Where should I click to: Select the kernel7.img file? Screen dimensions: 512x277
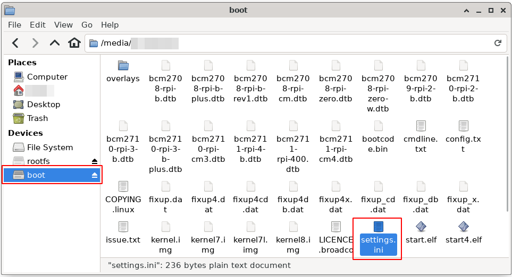tap(208, 238)
